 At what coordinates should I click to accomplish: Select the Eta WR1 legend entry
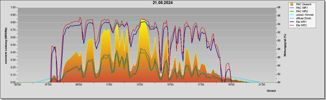[x=300, y=22]
